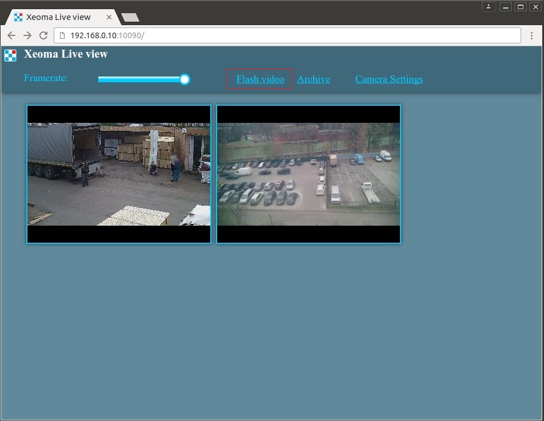544x421 pixels.
Task: Go back using the browser back arrow
Action: [11, 35]
